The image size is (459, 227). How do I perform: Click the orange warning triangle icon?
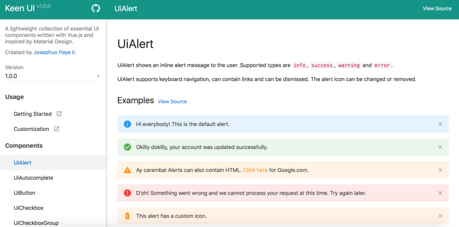pos(127,170)
